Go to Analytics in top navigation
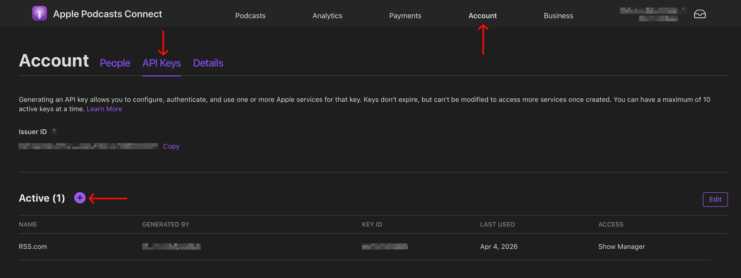The height and width of the screenshot is (278, 741). pyautogui.click(x=327, y=16)
